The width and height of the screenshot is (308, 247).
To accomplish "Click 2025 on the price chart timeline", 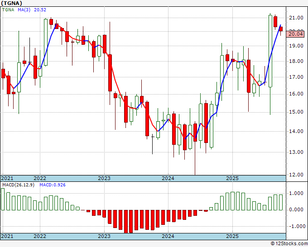I will (232, 178).
